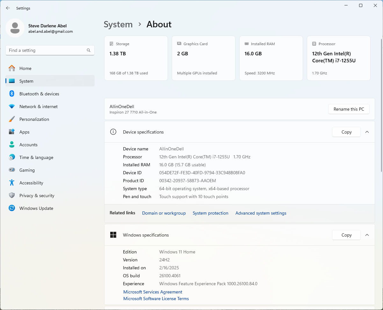This screenshot has width=383, height=310.
Task: Go to Accessibility settings
Action: 50,183
